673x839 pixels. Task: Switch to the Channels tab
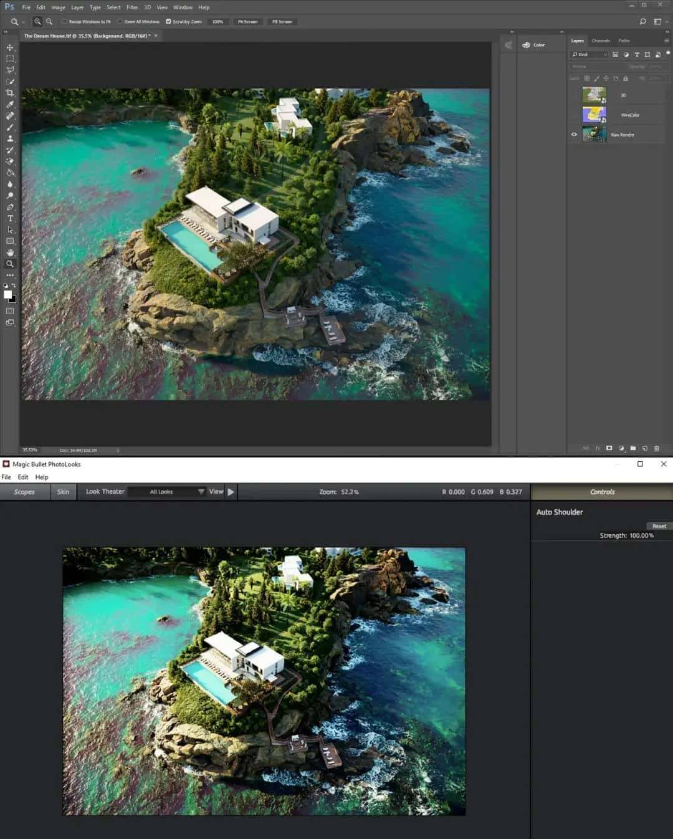[x=600, y=40]
